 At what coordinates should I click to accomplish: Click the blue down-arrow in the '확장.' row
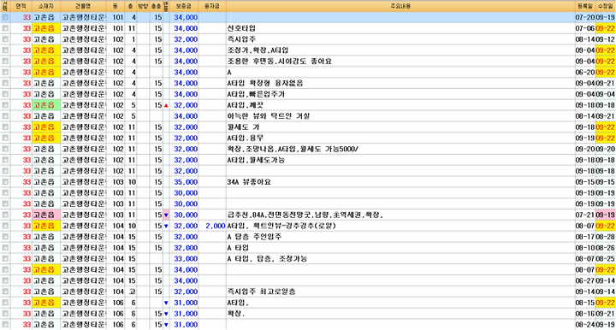point(166,314)
